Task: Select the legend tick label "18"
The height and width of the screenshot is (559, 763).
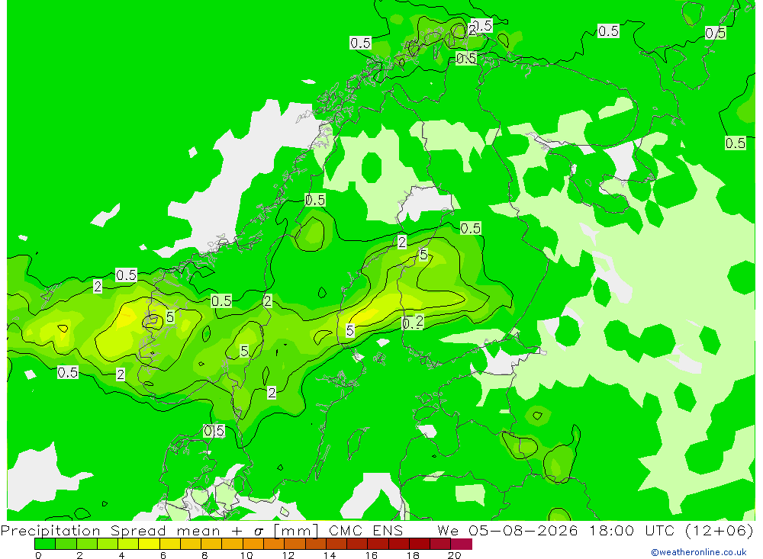Action: [x=413, y=555]
